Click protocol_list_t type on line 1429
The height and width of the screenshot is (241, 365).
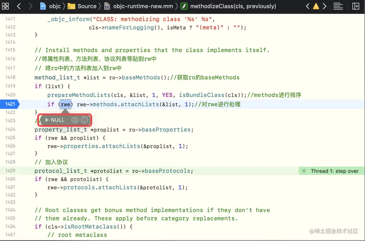click(x=61, y=171)
